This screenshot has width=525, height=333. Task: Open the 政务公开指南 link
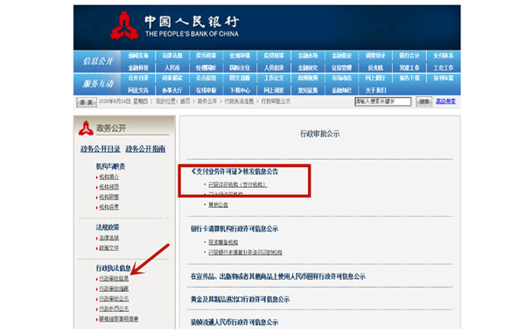click(145, 149)
